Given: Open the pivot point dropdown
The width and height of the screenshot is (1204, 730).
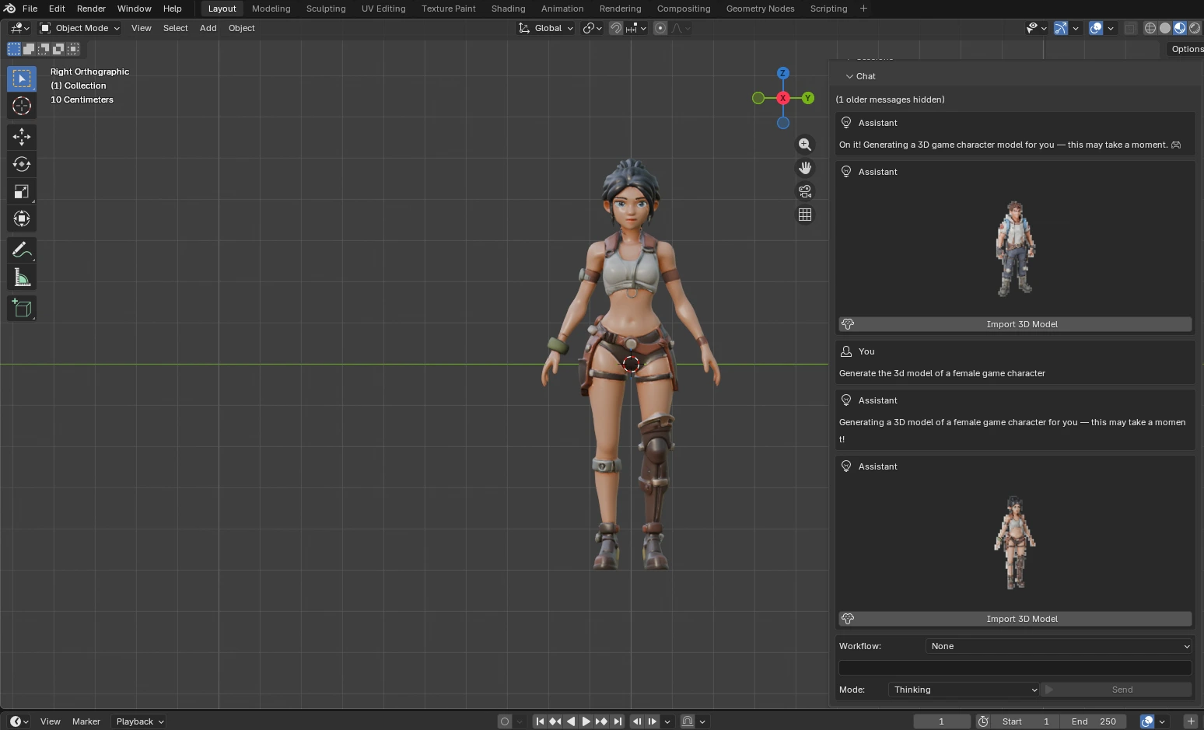Looking at the screenshot, I should point(593,28).
